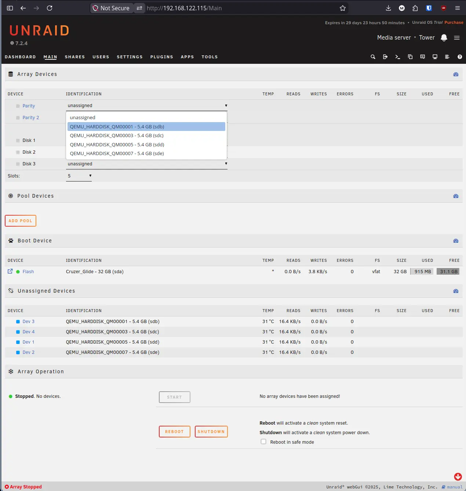Click the Array Stopped status text
The width and height of the screenshot is (466, 491).
[x=26, y=487]
